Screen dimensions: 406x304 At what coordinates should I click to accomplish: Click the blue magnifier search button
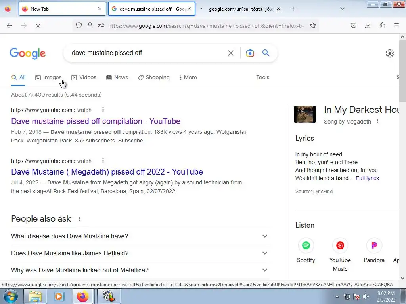[x=266, y=53]
